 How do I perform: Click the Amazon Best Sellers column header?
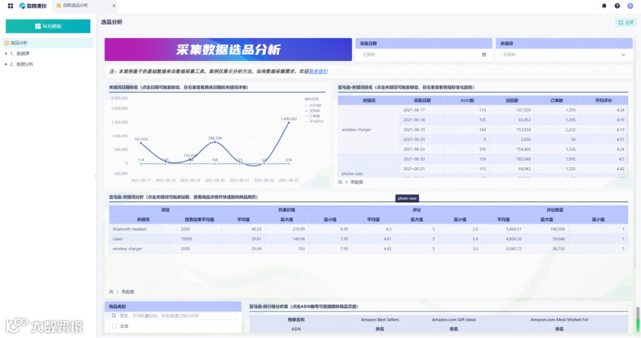coord(380,320)
